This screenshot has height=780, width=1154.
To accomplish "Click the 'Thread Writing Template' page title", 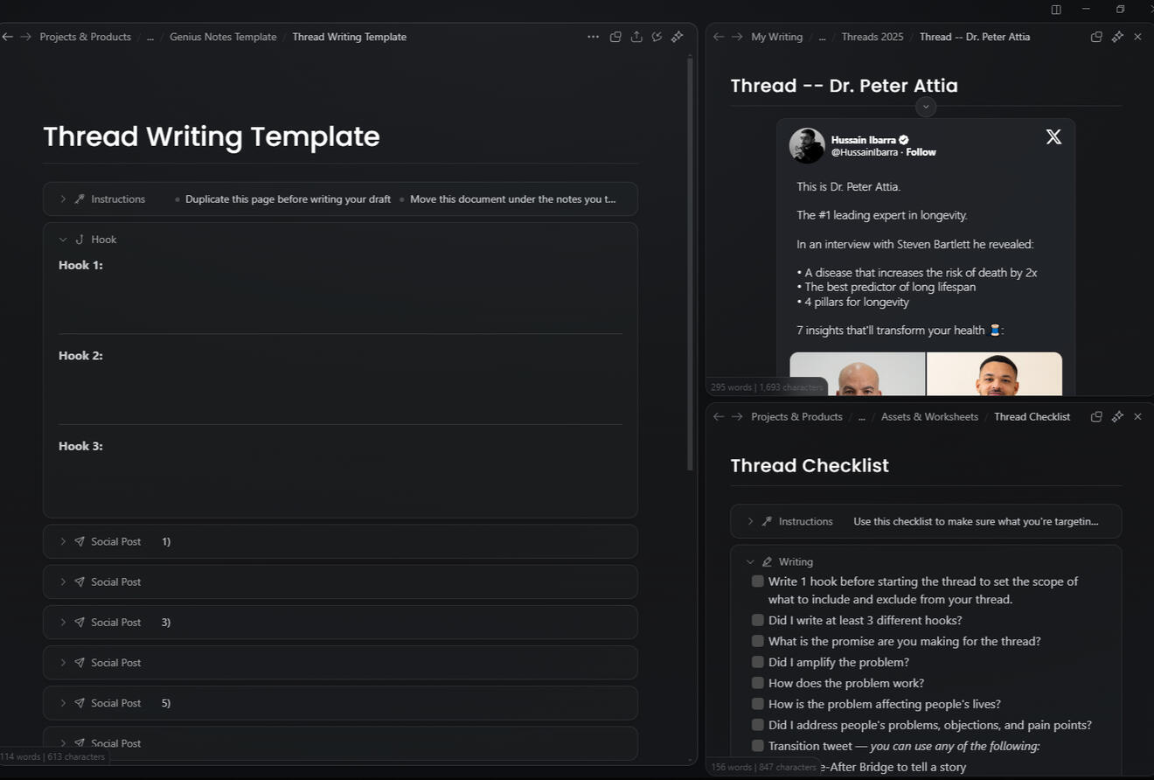I will coord(212,136).
